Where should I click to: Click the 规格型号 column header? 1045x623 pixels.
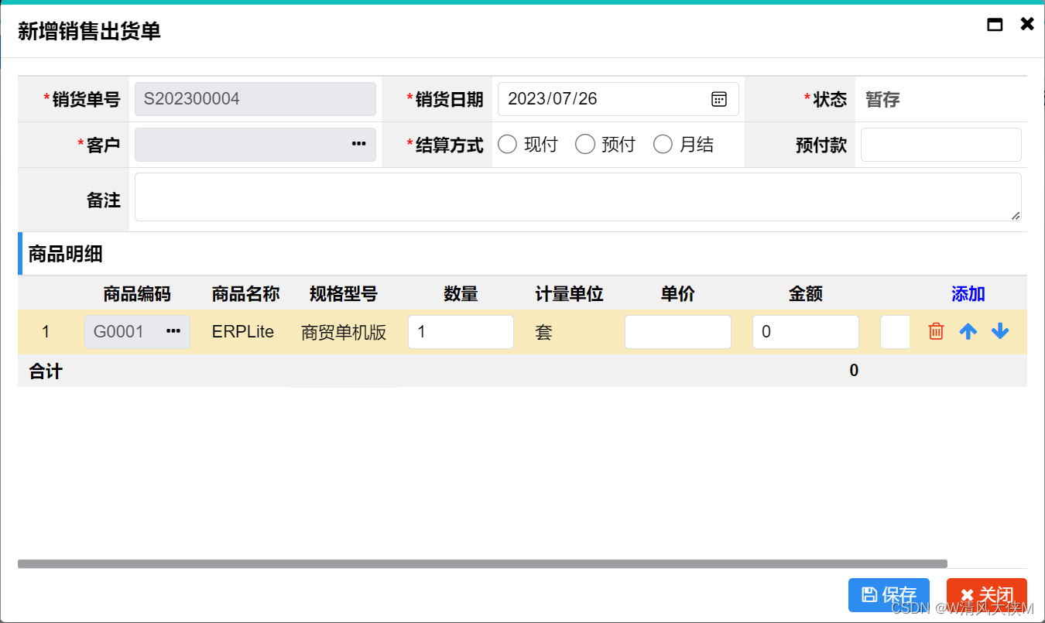tap(343, 294)
